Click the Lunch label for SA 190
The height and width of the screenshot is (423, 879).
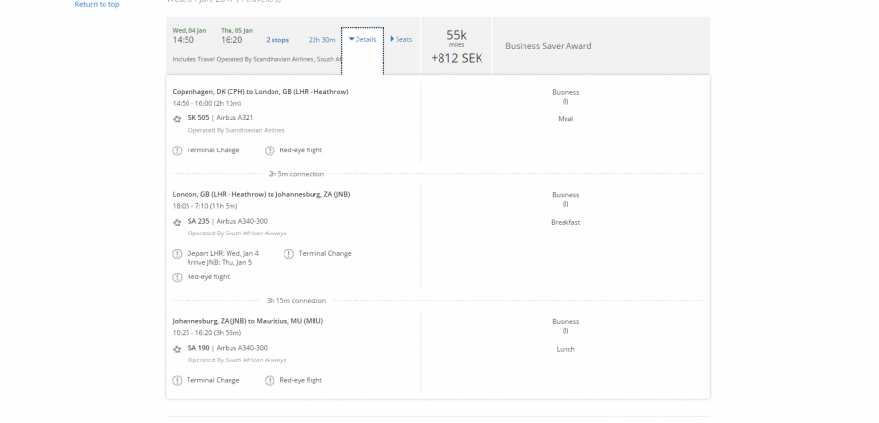click(x=565, y=349)
